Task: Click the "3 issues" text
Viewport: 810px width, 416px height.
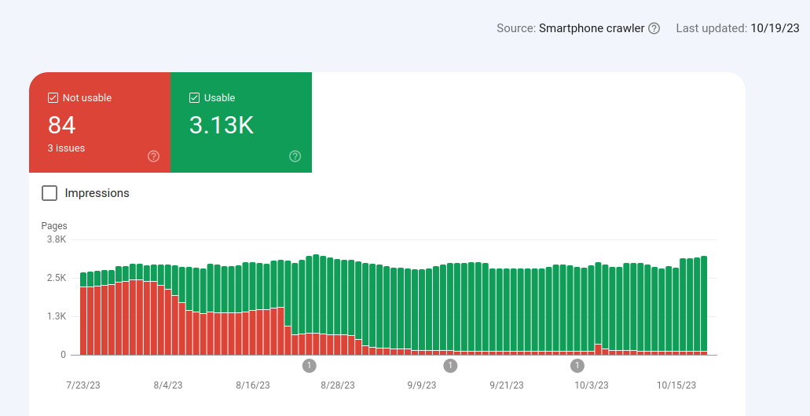Action: pyautogui.click(x=66, y=148)
